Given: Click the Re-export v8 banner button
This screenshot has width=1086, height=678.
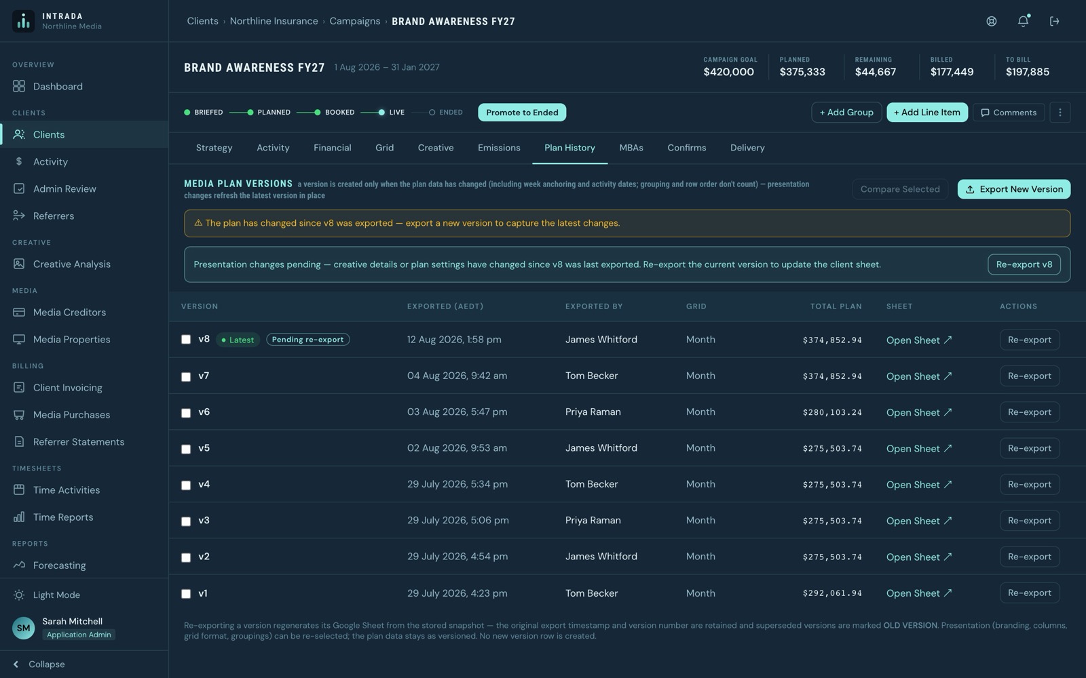Looking at the screenshot, I should (1024, 264).
